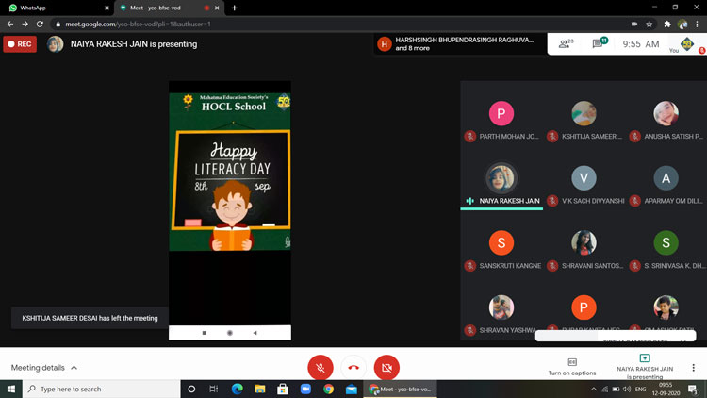The image size is (707, 398).
Task: Click the Windows Start button
Action: pyautogui.click(x=10, y=389)
